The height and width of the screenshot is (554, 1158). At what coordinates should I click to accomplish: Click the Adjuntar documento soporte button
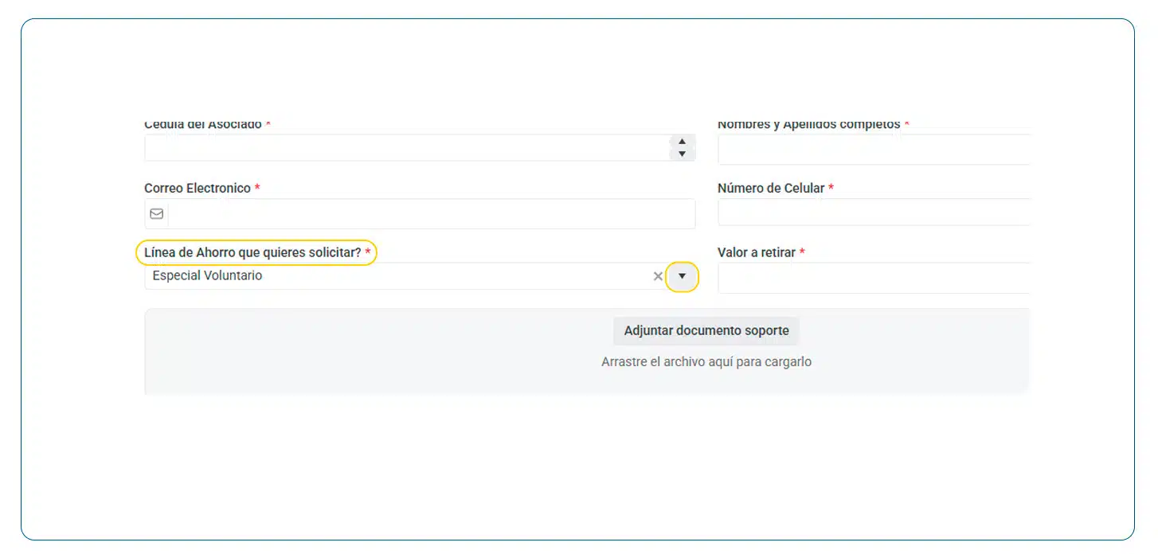click(x=706, y=330)
